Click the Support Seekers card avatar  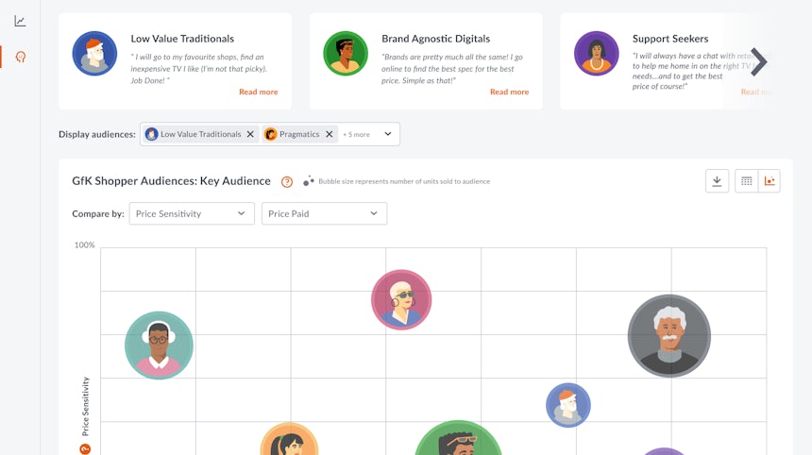(x=596, y=54)
